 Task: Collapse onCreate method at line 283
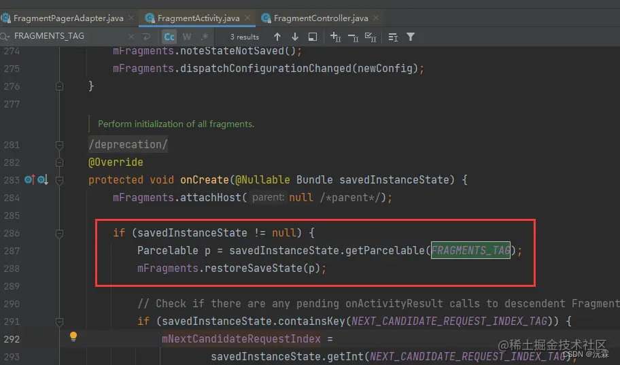coord(59,181)
